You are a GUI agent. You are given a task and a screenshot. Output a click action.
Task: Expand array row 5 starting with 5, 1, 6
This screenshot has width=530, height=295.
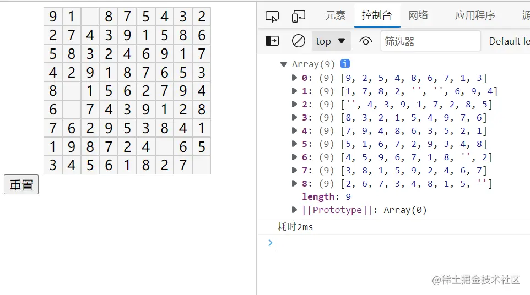coord(294,144)
